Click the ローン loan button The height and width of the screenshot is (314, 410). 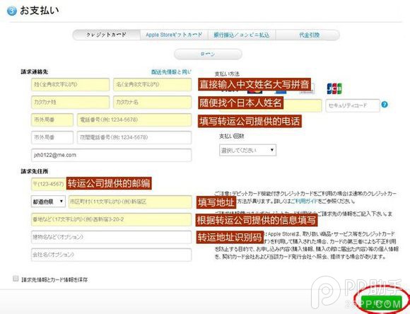tap(208, 54)
